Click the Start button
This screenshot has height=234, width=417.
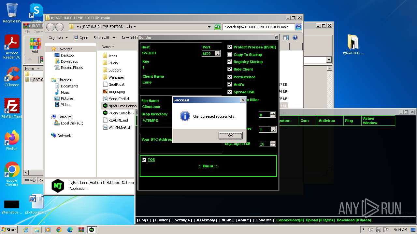click(x=9, y=229)
